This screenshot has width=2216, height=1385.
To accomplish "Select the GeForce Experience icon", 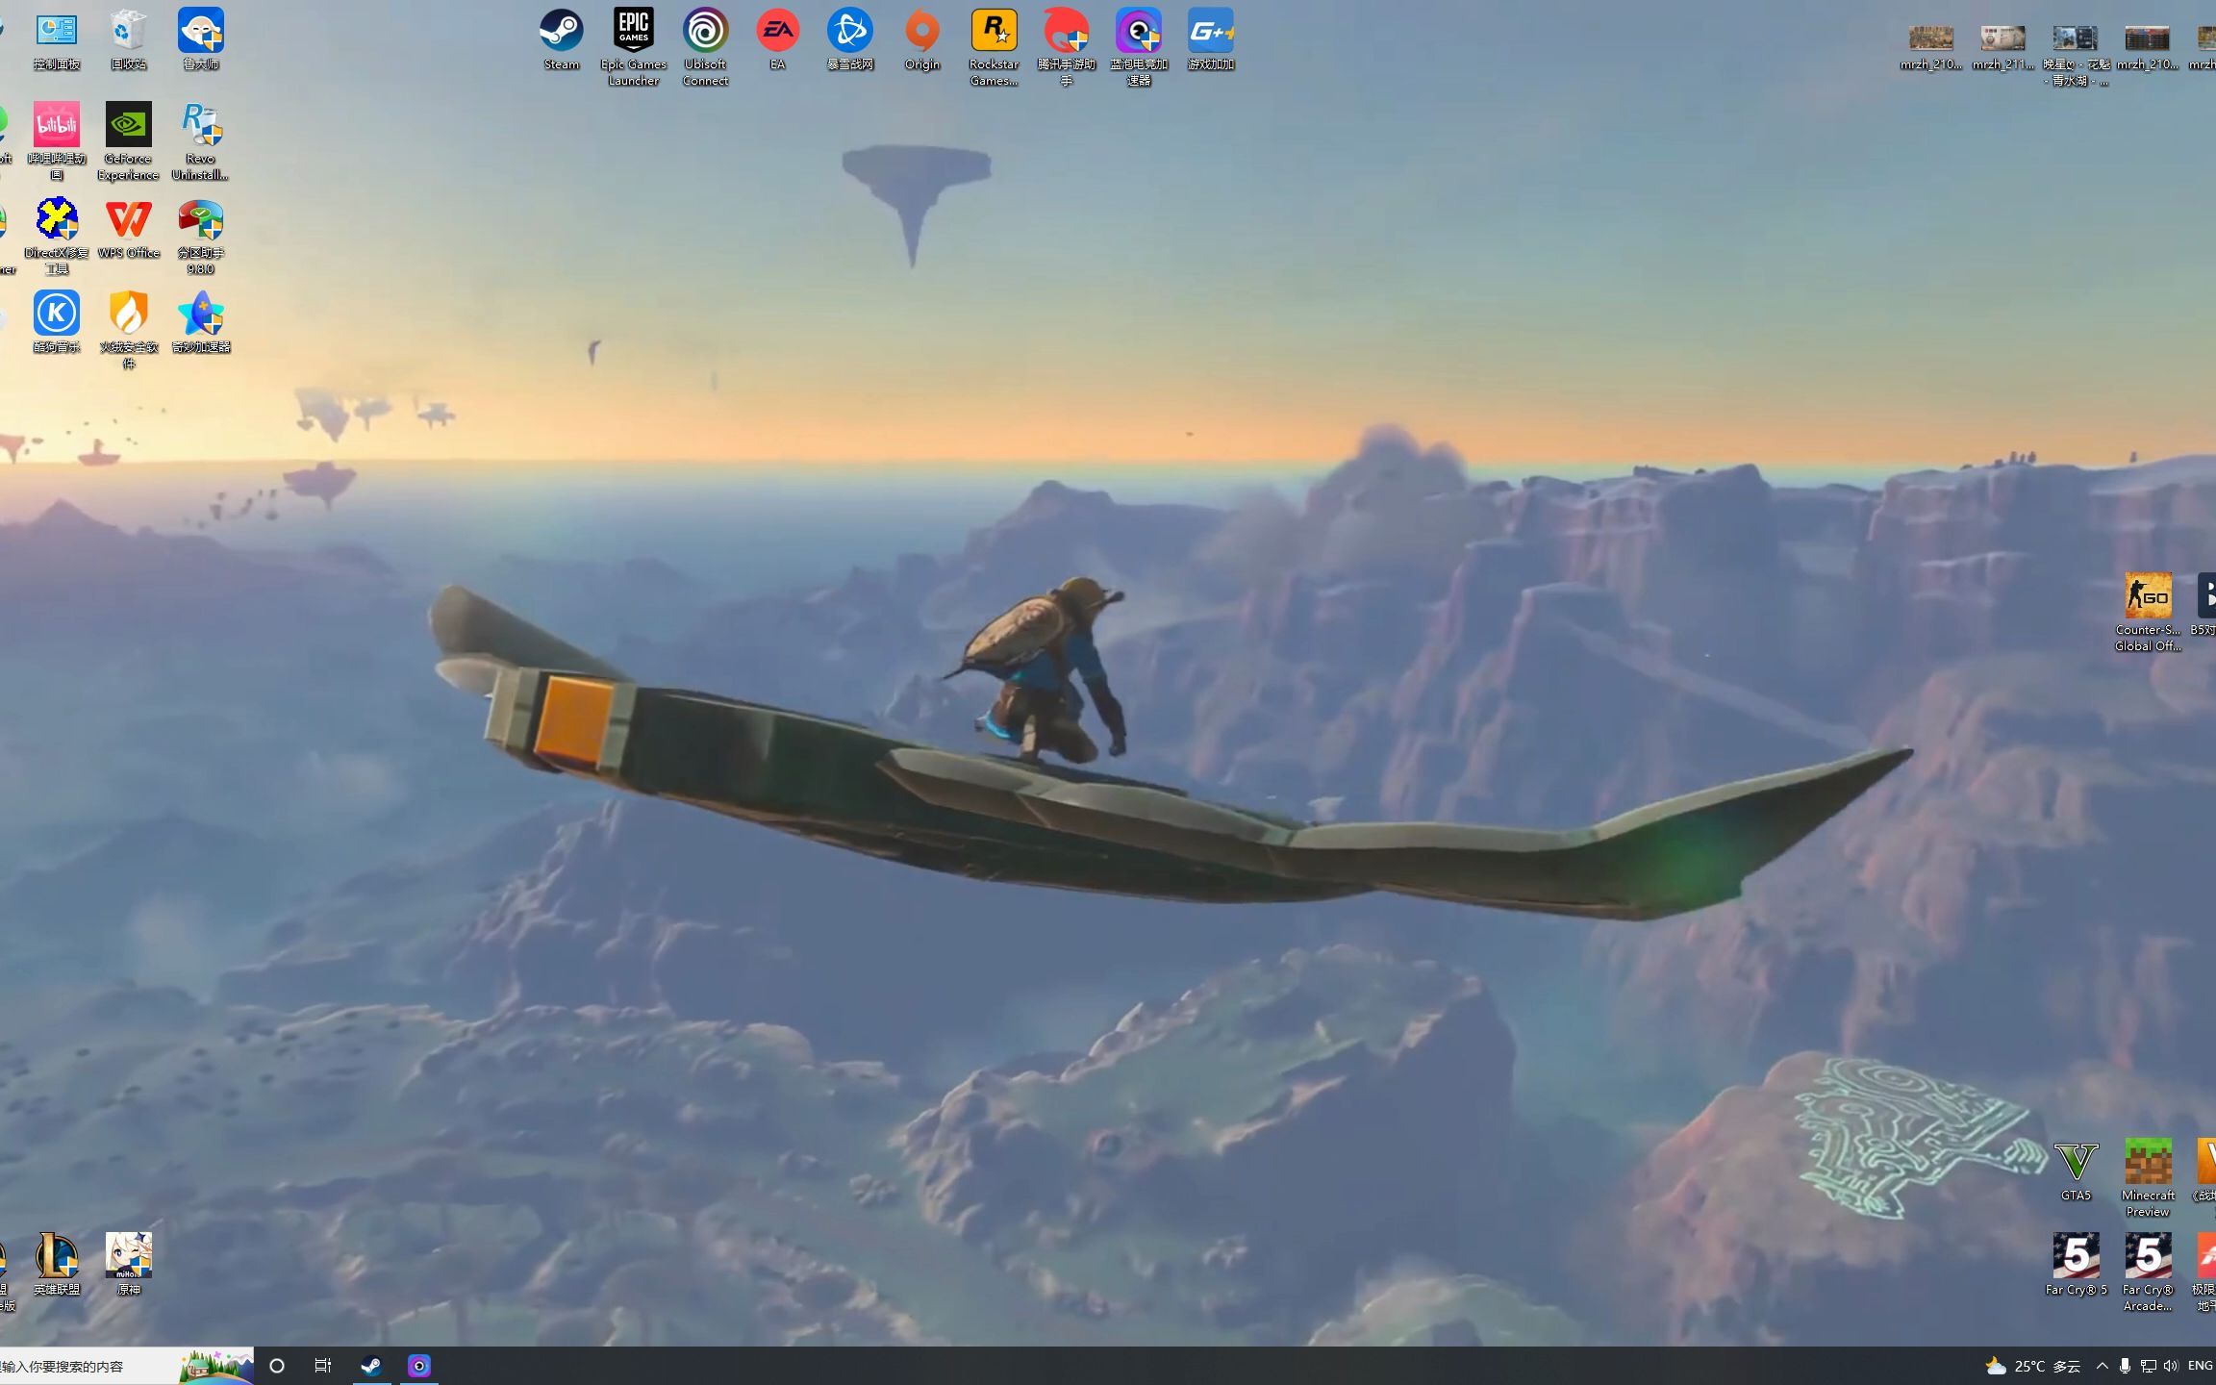I will point(128,126).
